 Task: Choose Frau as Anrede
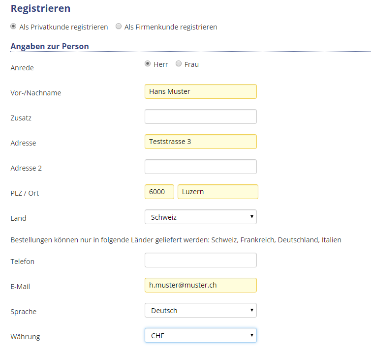(x=179, y=63)
